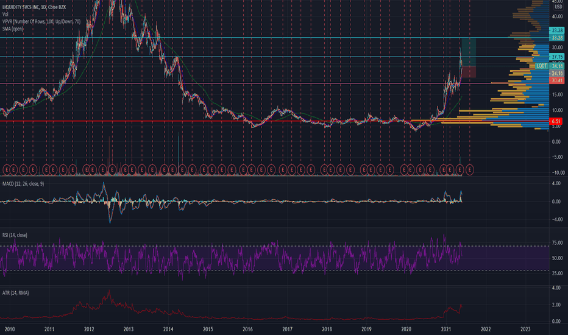Select the LQDT ticker price tag
Viewport: 568px width, 335px height.
pos(542,66)
